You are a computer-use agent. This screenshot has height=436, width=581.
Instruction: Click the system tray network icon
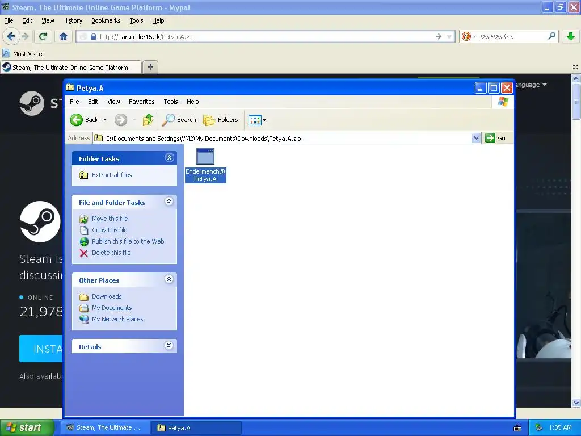(x=539, y=428)
